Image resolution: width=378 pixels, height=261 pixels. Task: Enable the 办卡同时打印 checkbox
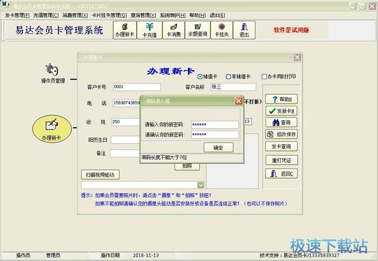pos(264,77)
